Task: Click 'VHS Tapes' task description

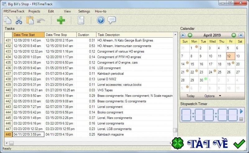Action: (105, 90)
